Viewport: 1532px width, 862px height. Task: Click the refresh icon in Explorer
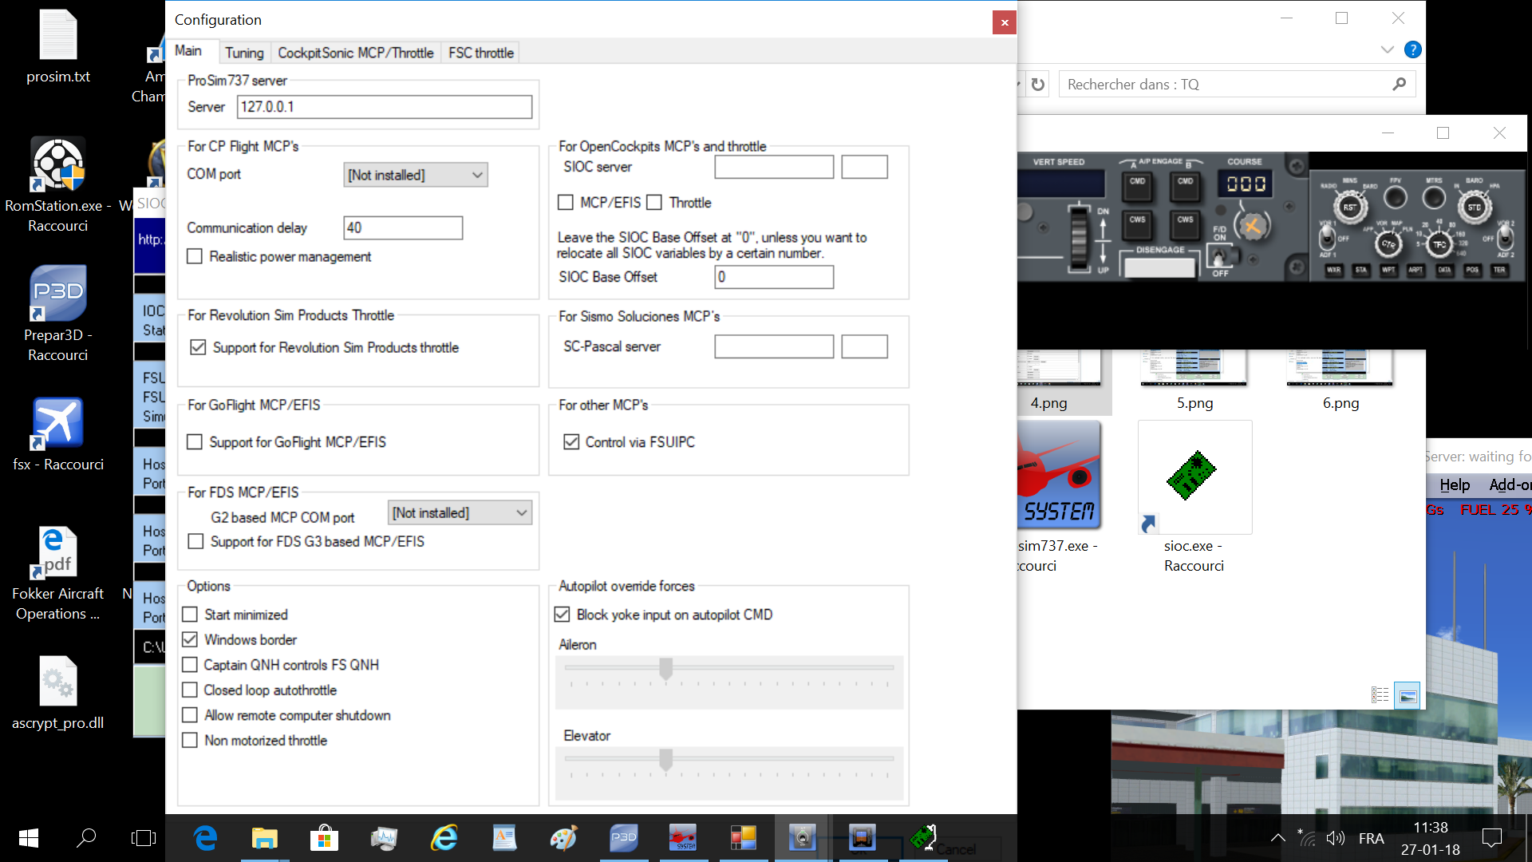point(1037,85)
